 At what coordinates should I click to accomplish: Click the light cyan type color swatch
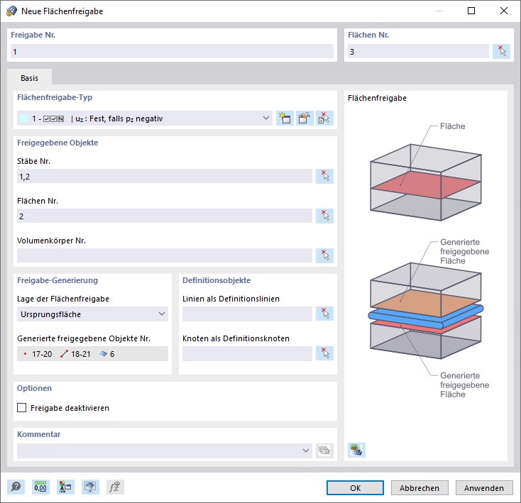pyautogui.click(x=25, y=118)
